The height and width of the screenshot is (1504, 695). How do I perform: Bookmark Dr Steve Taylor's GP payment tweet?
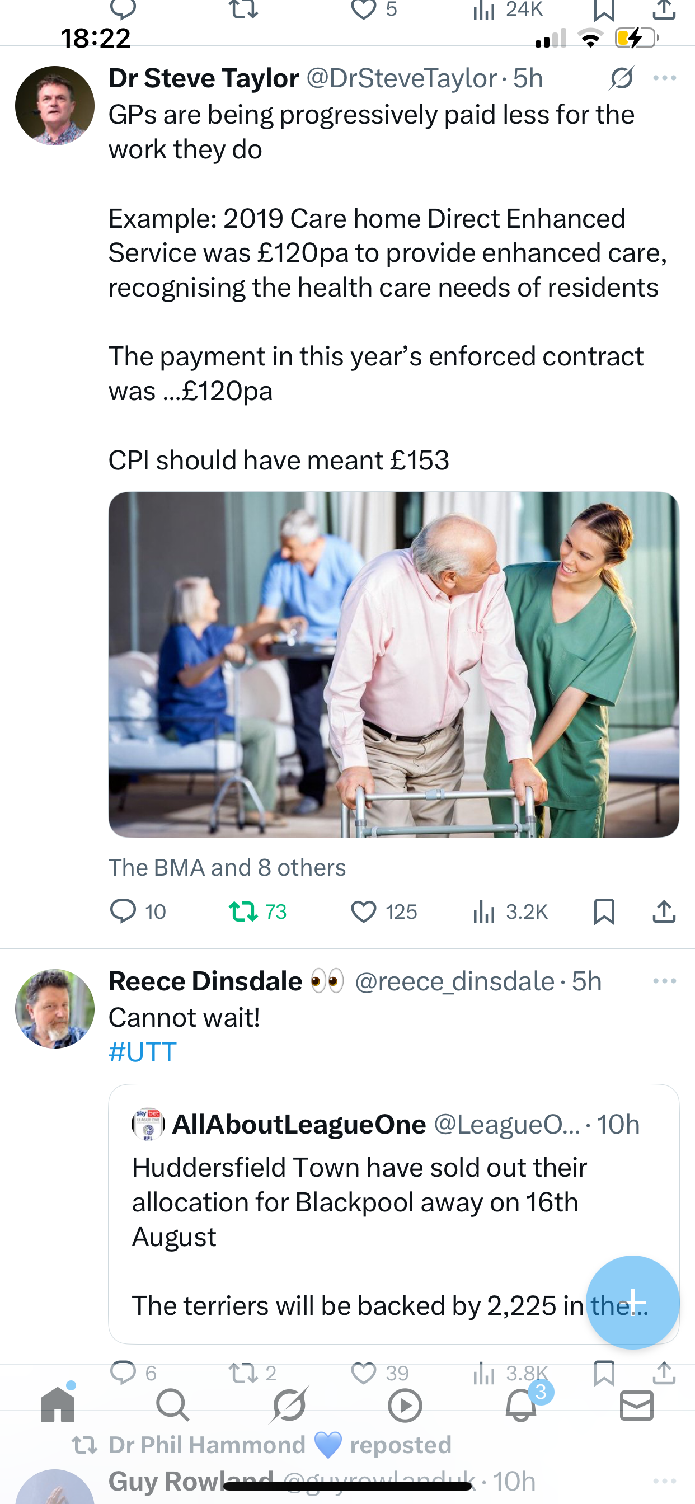tap(604, 911)
